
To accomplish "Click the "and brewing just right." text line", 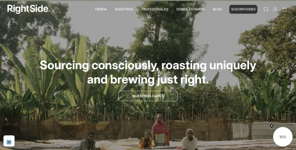I will click(x=148, y=80).
